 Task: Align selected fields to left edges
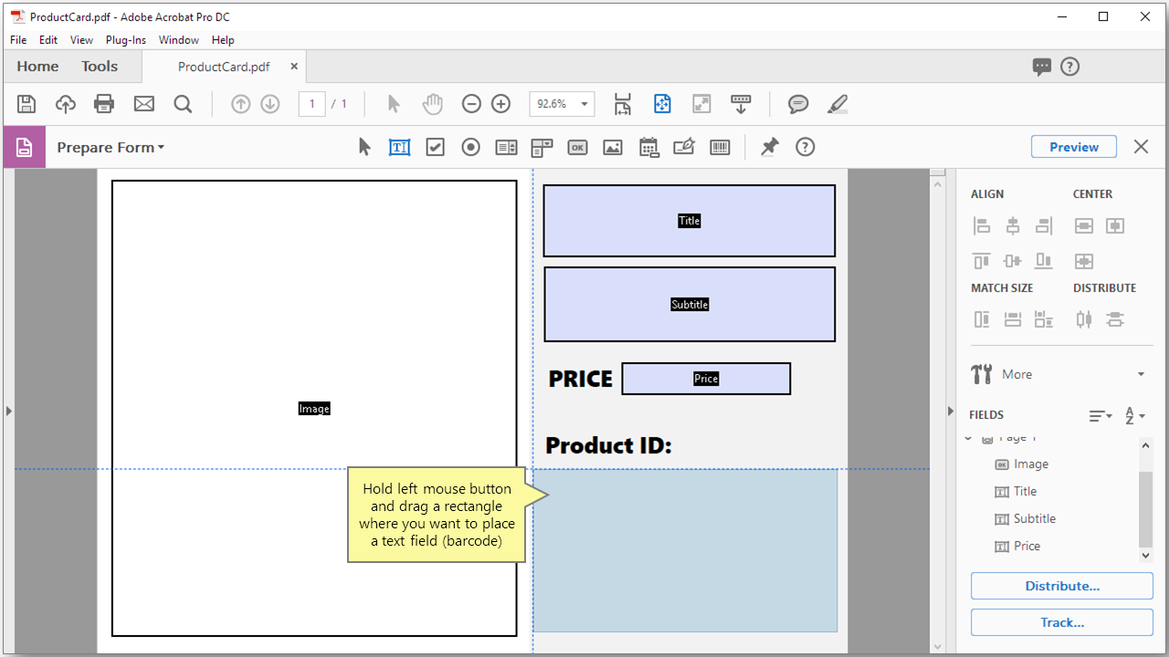(x=982, y=225)
